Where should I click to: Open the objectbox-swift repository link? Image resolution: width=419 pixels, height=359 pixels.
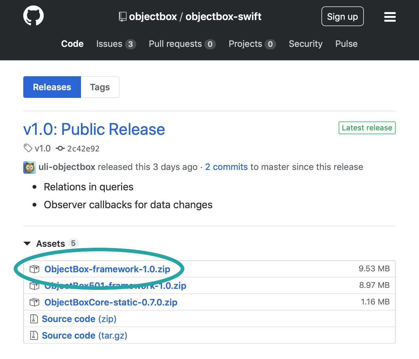click(x=223, y=17)
